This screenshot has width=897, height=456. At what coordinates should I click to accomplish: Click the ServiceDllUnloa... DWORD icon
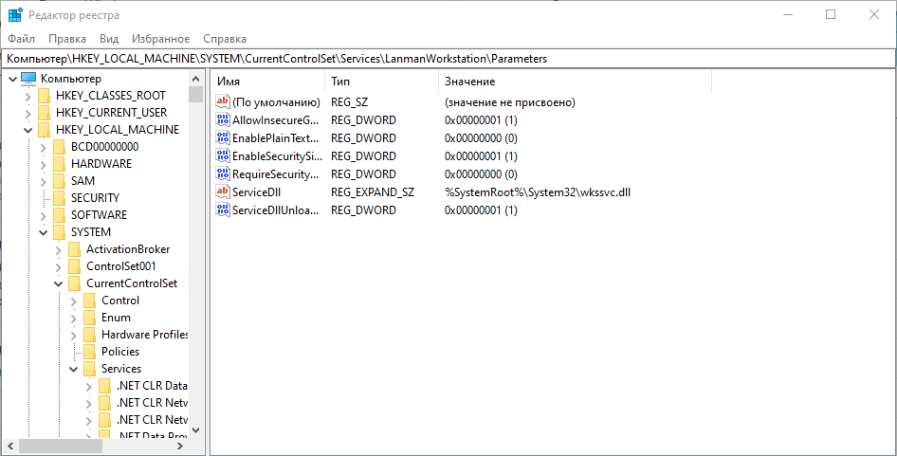[223, 210]
